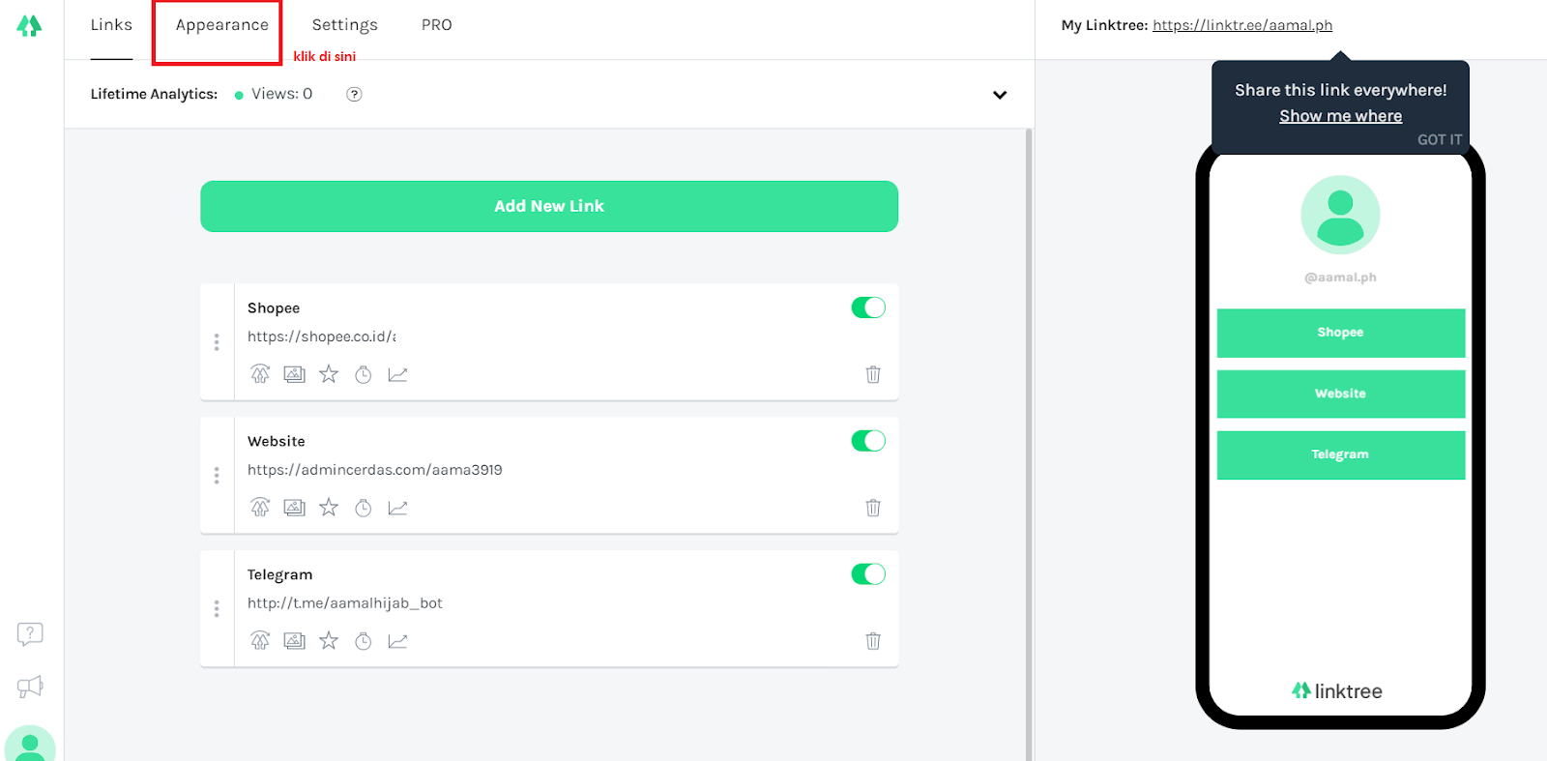Viewport: 1547px width, 761px height.
Task: Open the announcements megaphone icon
Action: coord(30,687)
